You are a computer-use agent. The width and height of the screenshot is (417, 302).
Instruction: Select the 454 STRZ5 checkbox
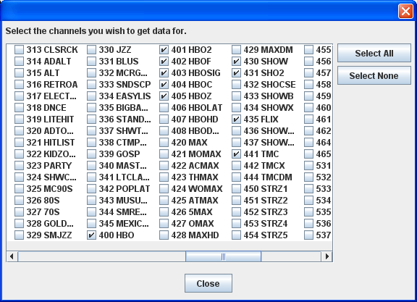point(236,235)
